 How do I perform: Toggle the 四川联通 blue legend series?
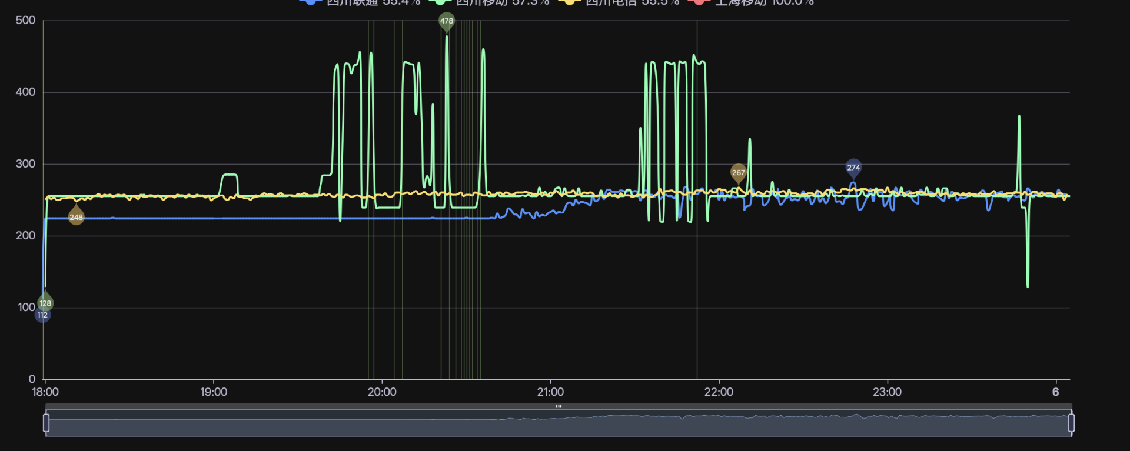tap(360, 2)
